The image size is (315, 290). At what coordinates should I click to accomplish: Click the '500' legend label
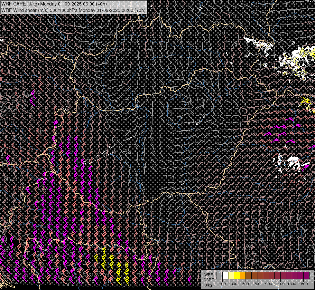[246, 284]
